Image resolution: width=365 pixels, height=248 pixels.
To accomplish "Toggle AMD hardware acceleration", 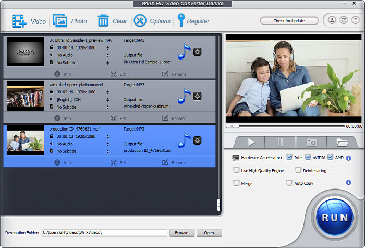I will 330,157.
